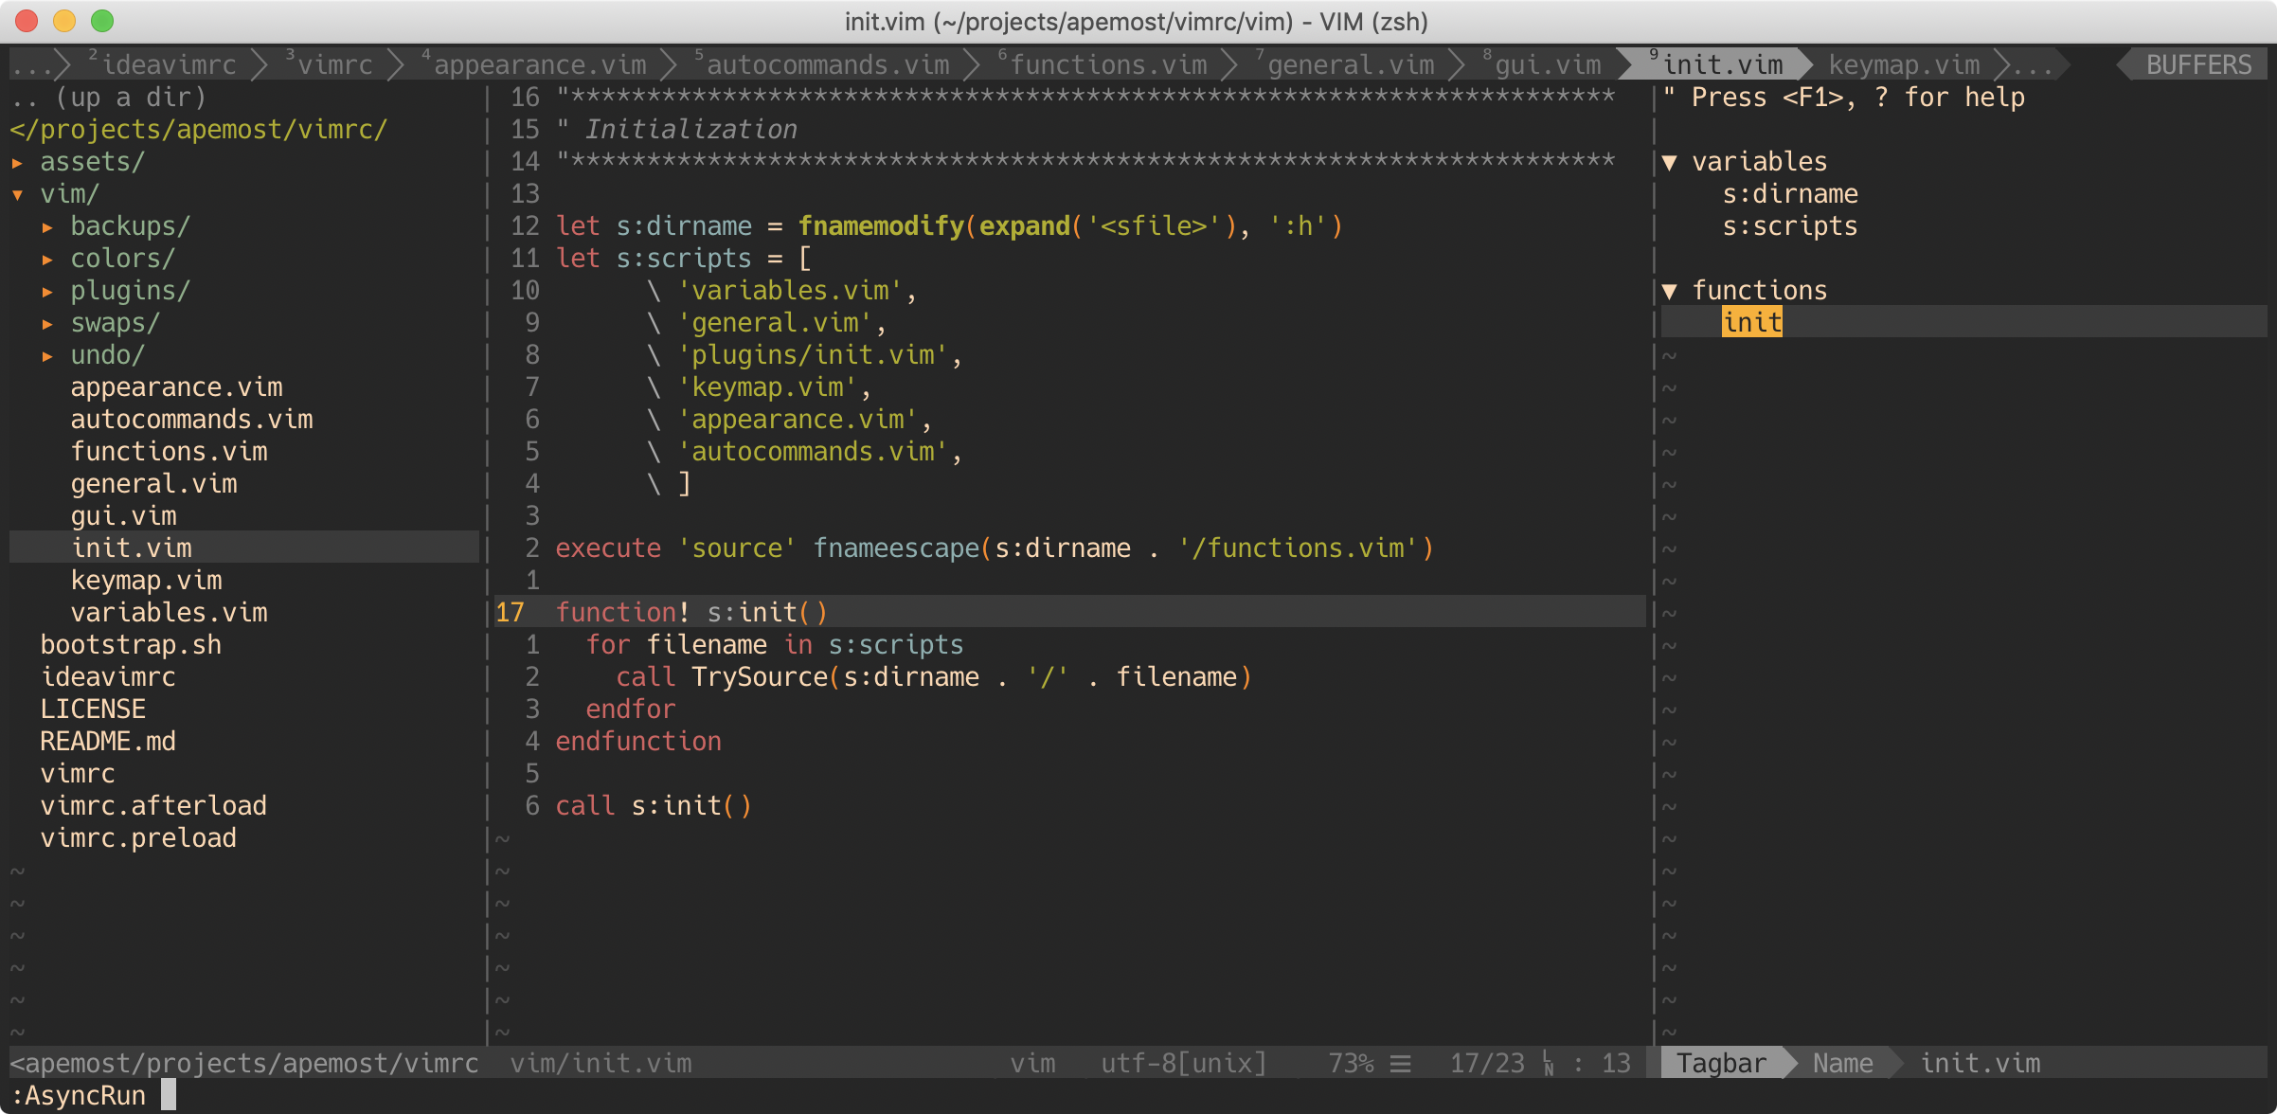Select the highlighted init function tag

tap(1751, 323)
